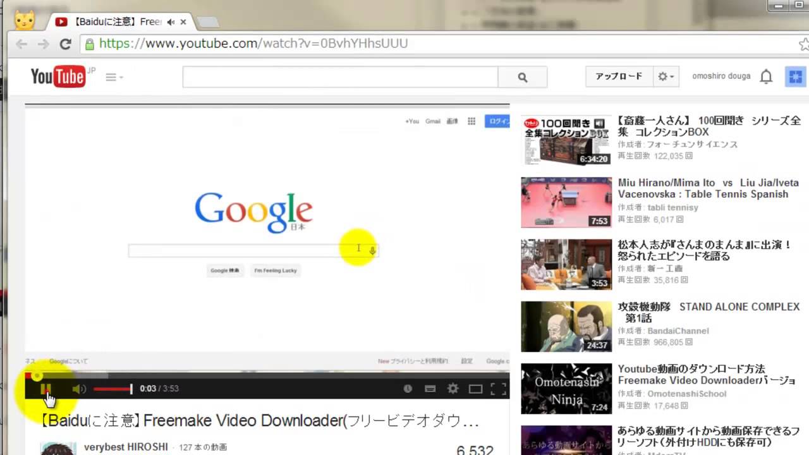Image resolution: width=809 pixels, height=455 pixels.
Task: Reload the page
Action: coord(65,44)
